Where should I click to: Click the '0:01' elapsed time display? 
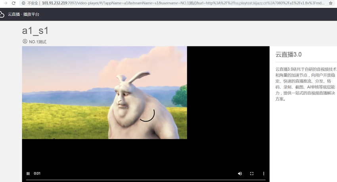pos(37,173)
